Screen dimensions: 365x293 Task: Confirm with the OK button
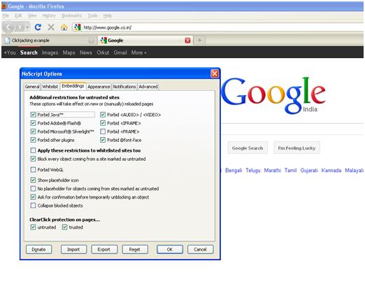click(170, 250)
